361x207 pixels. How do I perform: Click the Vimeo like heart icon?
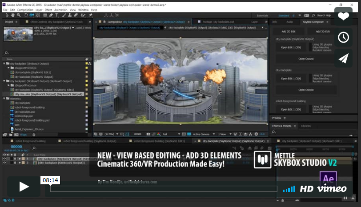pos(343,16)
